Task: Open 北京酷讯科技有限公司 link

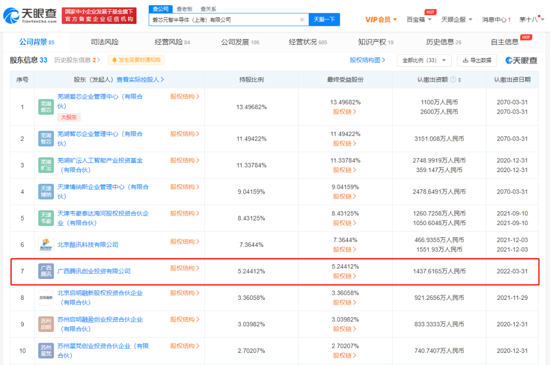Action: coord(88,245)
